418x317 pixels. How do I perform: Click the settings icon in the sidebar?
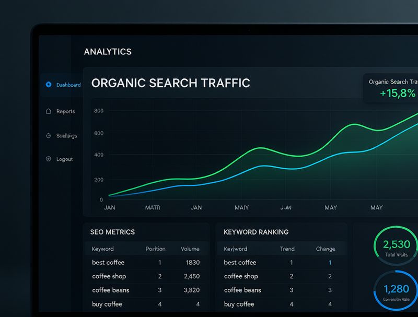click(x=48, y=136)
